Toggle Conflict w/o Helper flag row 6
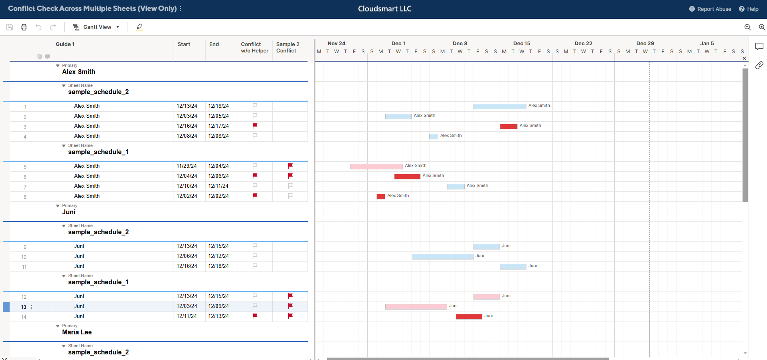Viewport: 767px width, 360px height. [255, 176]
